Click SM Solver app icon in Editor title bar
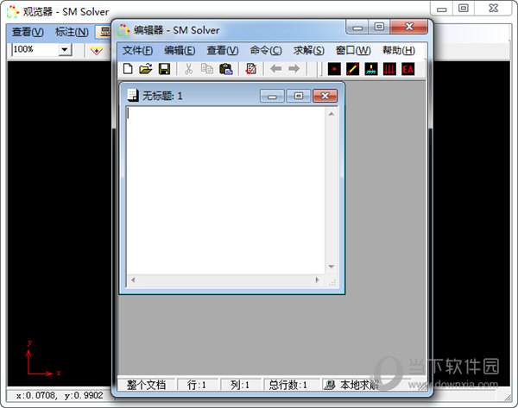This screenshot has height=408, width=518. (123, 30)
